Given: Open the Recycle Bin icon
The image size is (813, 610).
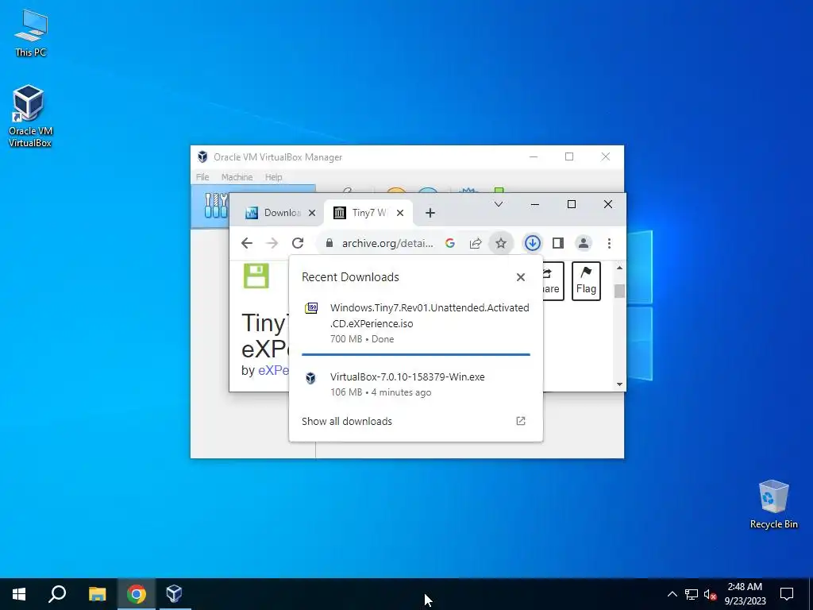Looking at the screenshot, I should click(x=773, y=504).
